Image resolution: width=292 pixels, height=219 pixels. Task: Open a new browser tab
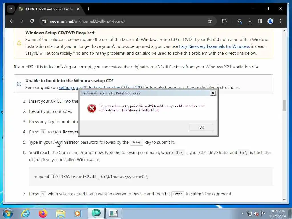click(88, 9)
